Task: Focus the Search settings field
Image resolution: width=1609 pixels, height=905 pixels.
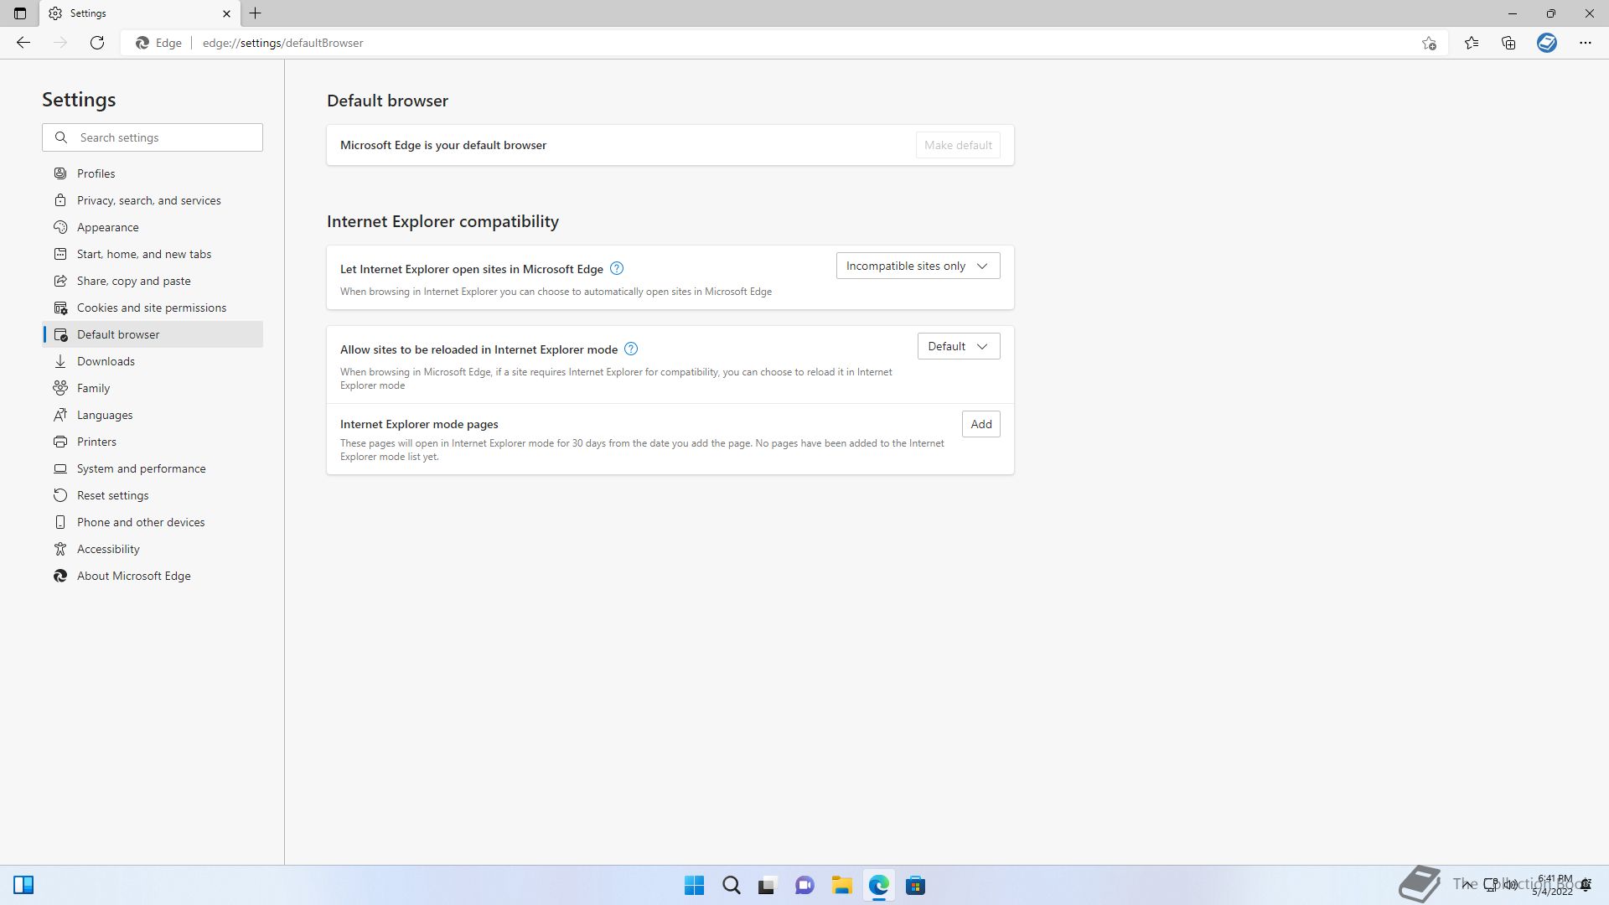Action: 153,137
